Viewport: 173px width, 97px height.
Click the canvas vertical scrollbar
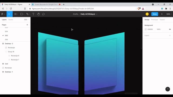tap(141, 36)
